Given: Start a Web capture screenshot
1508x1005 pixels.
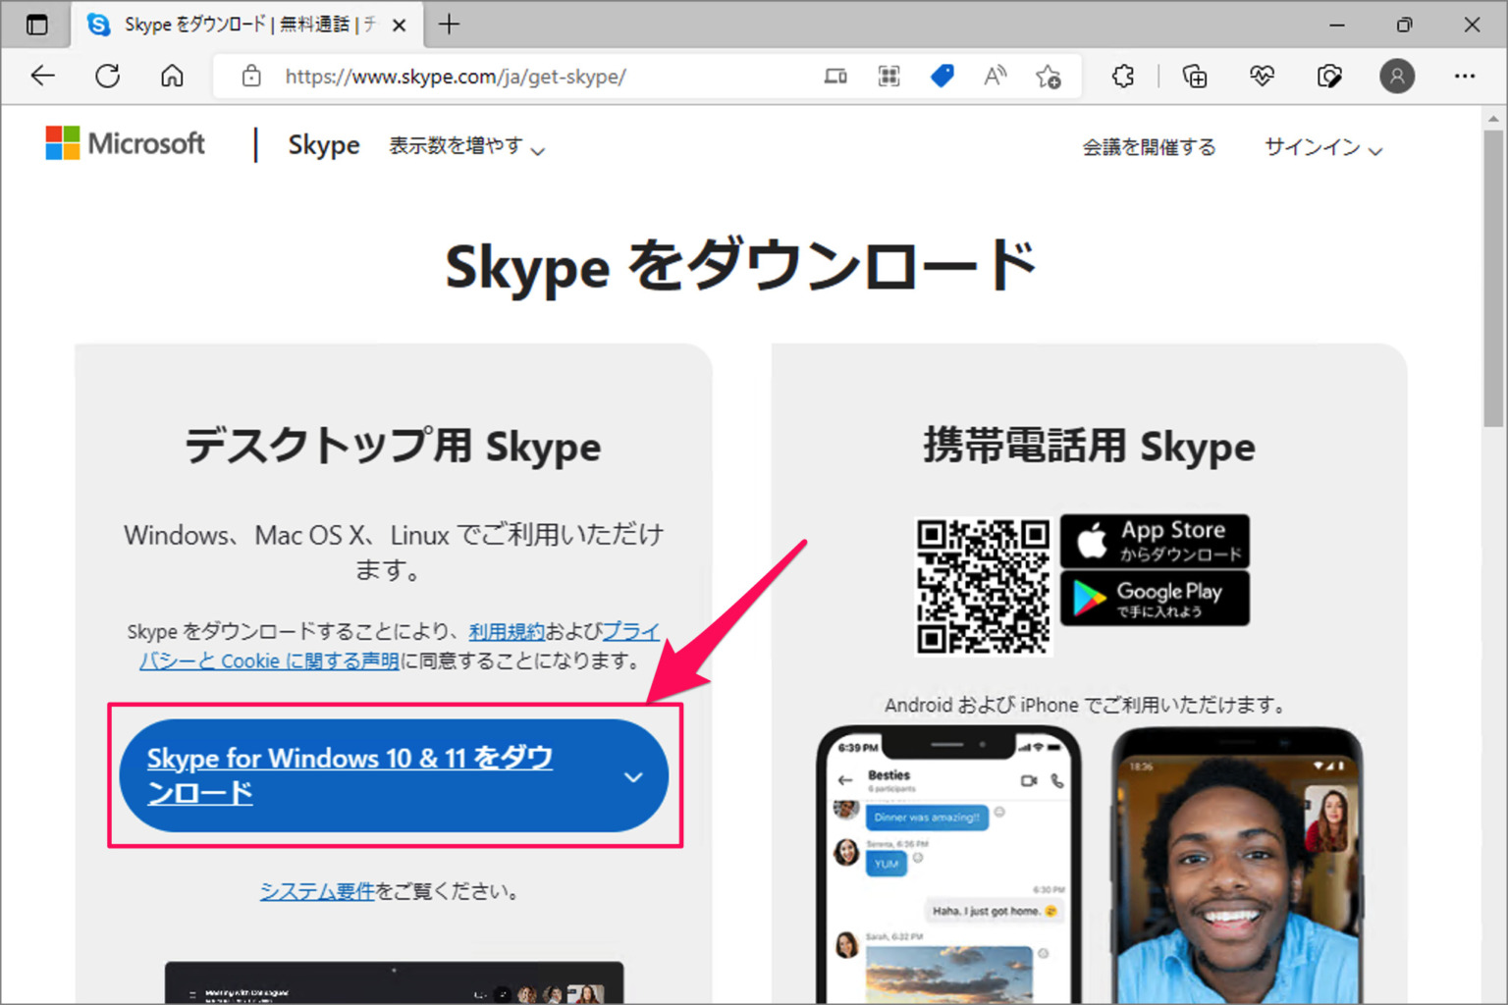Looking at the screenshot, I should pos(1328,76).
